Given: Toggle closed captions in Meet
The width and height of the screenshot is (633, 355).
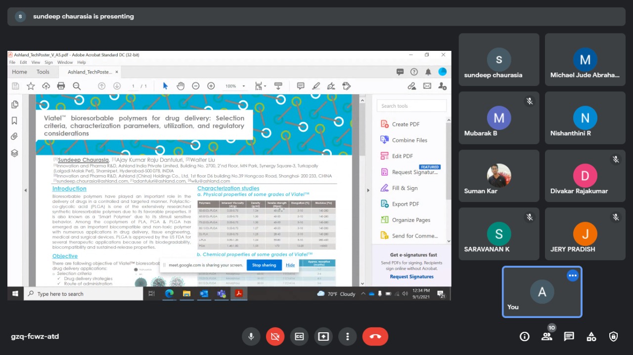Looking at the screenshot, I should point(299,337).
